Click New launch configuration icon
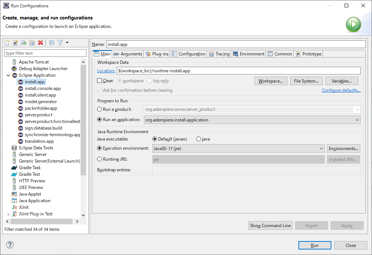The image size is (372, 255). point(7,43)
